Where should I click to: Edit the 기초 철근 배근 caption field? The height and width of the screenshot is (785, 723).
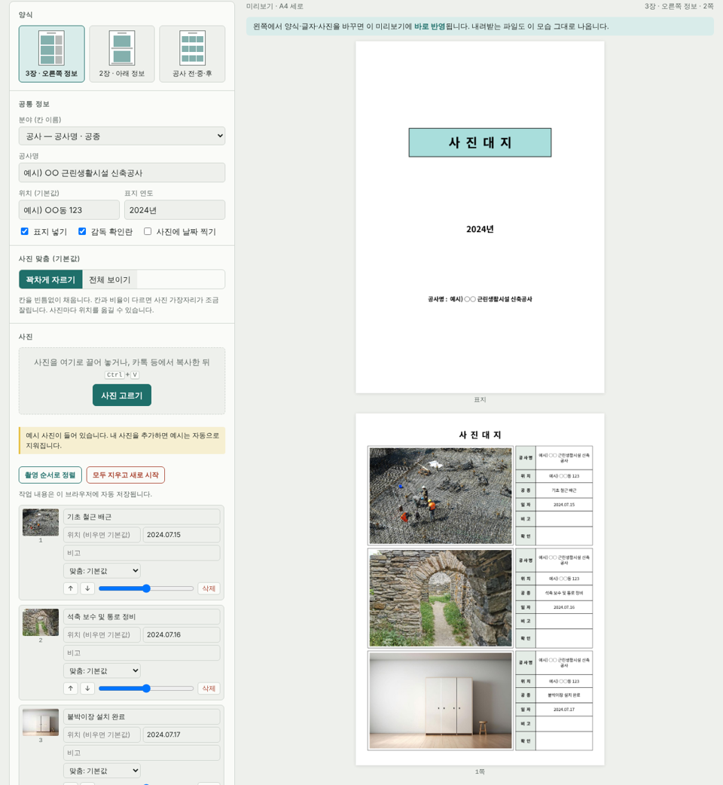coord(142,517)
